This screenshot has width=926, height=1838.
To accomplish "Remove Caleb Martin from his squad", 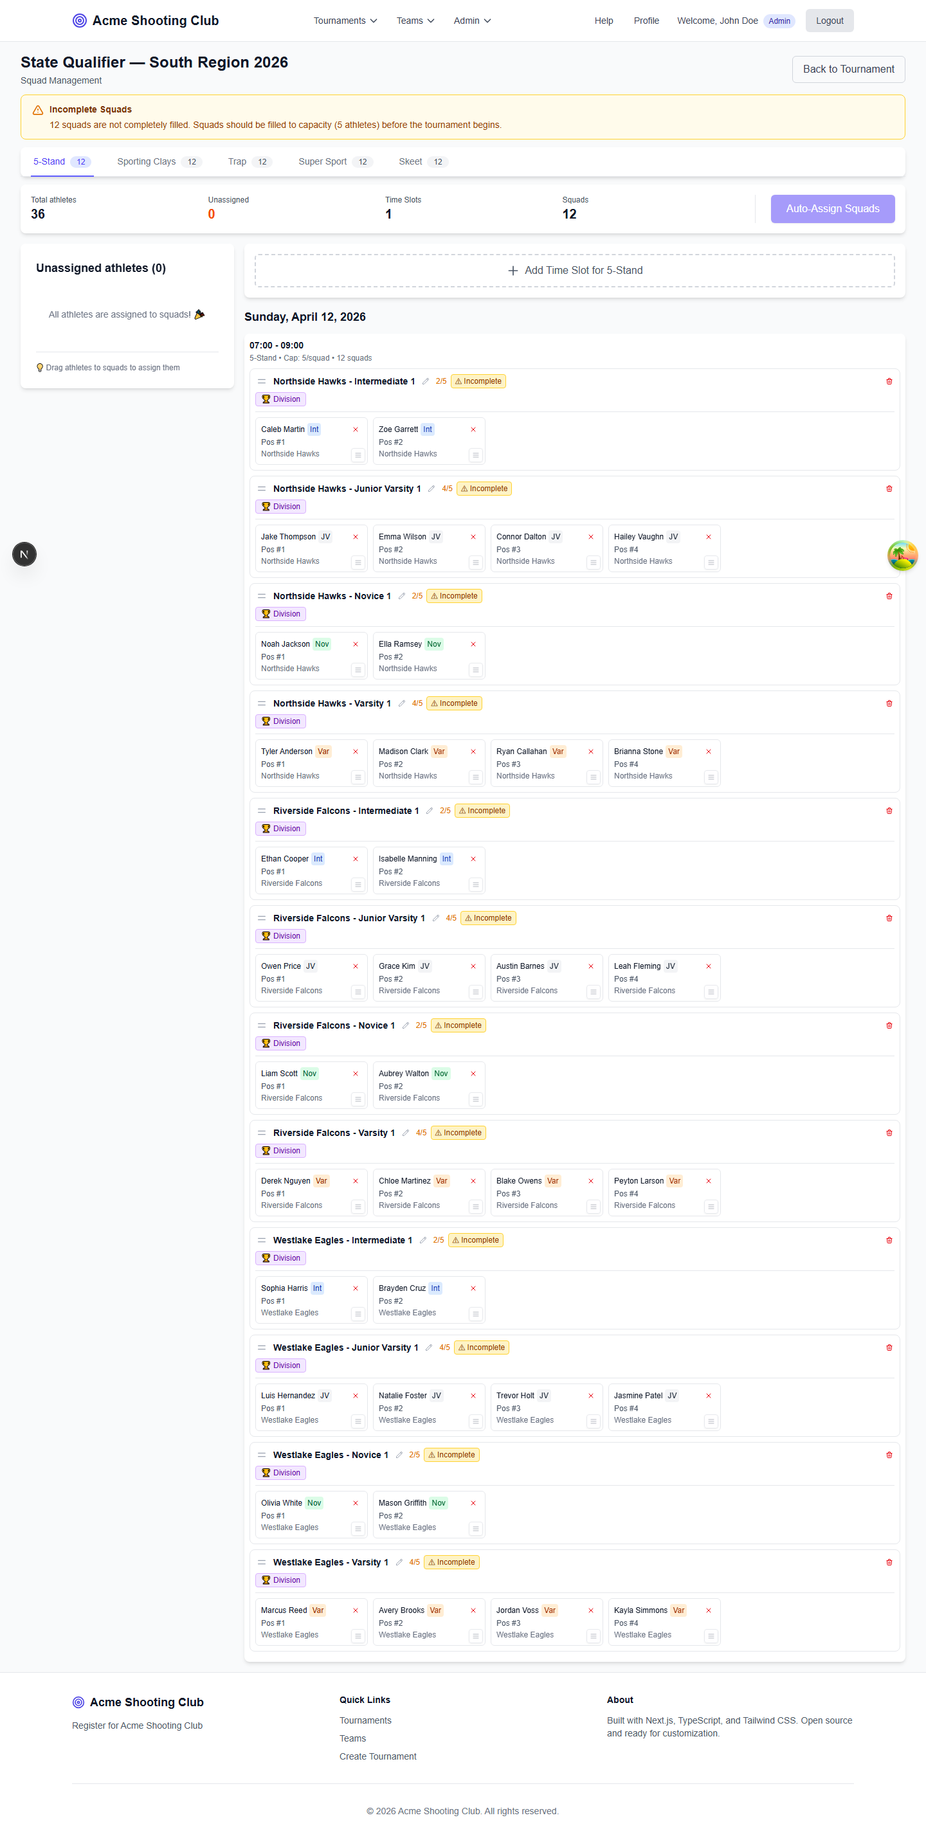I will (356, 429).
